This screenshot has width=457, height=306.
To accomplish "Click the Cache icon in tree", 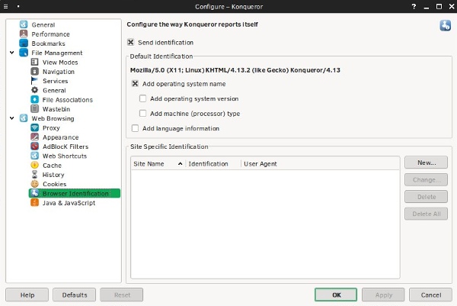I will coord(35,165).
